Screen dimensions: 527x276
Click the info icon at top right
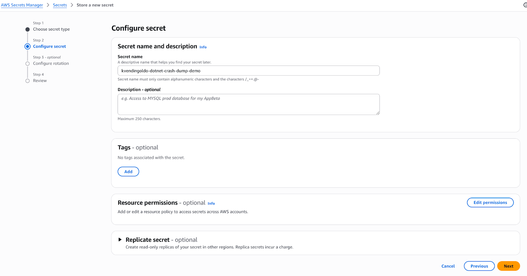pyautogui.click(x=525, y=5)
